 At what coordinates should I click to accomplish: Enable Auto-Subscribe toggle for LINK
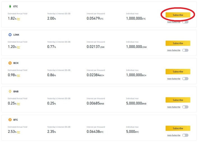click(x=185, y=50)
